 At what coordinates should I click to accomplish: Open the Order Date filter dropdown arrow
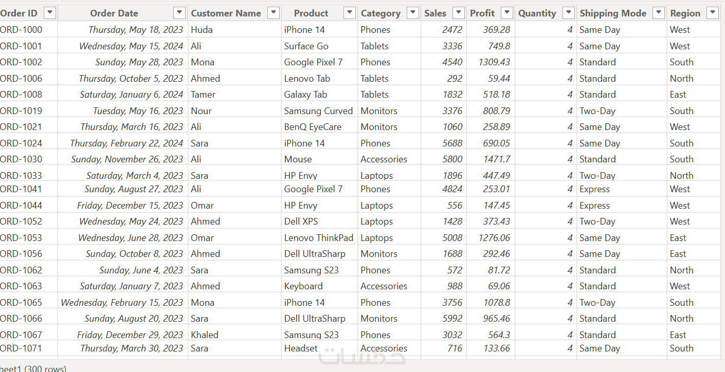(x=179, y=13)
